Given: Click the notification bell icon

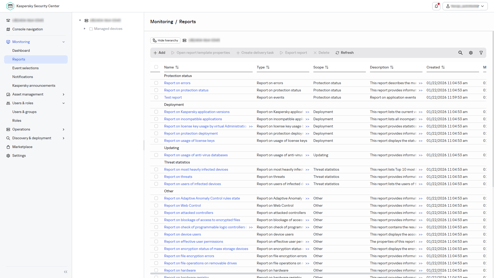Looking at the screenshot, I should pyautogui.click(x=436, y=6).
